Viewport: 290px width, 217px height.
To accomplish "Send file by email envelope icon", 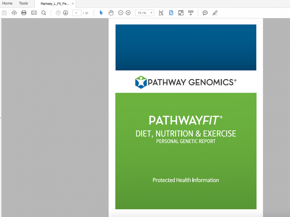I will [x=34, y=13].
